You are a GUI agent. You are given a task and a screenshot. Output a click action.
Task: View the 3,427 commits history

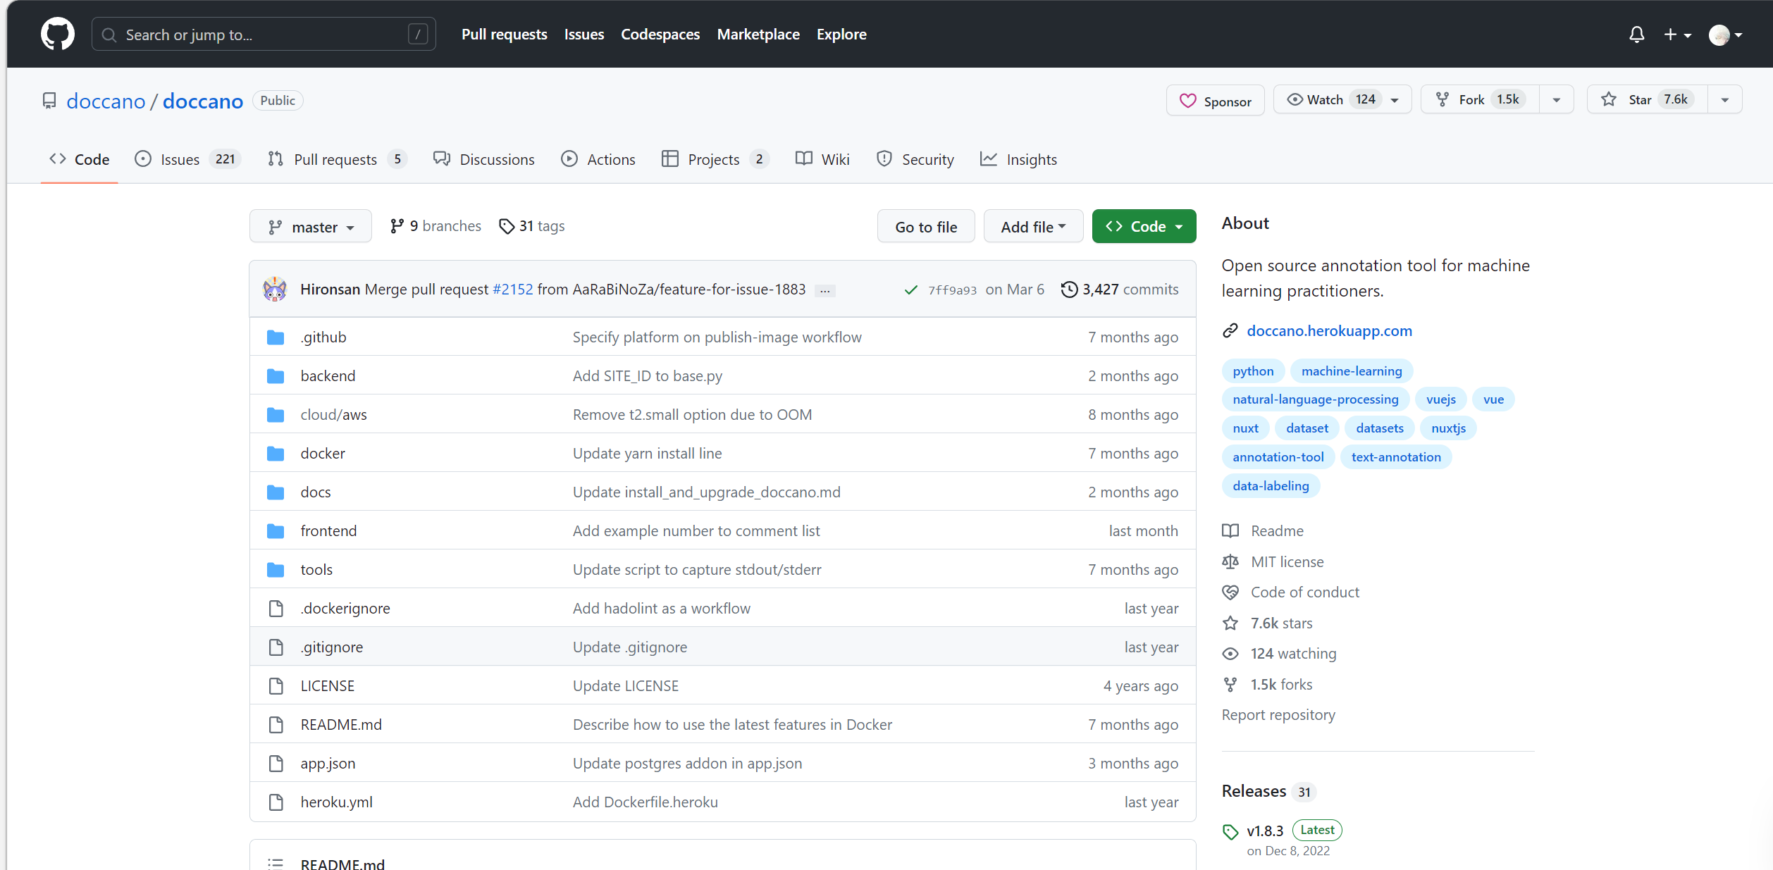pyautogui.click(x=1120, y=290)
